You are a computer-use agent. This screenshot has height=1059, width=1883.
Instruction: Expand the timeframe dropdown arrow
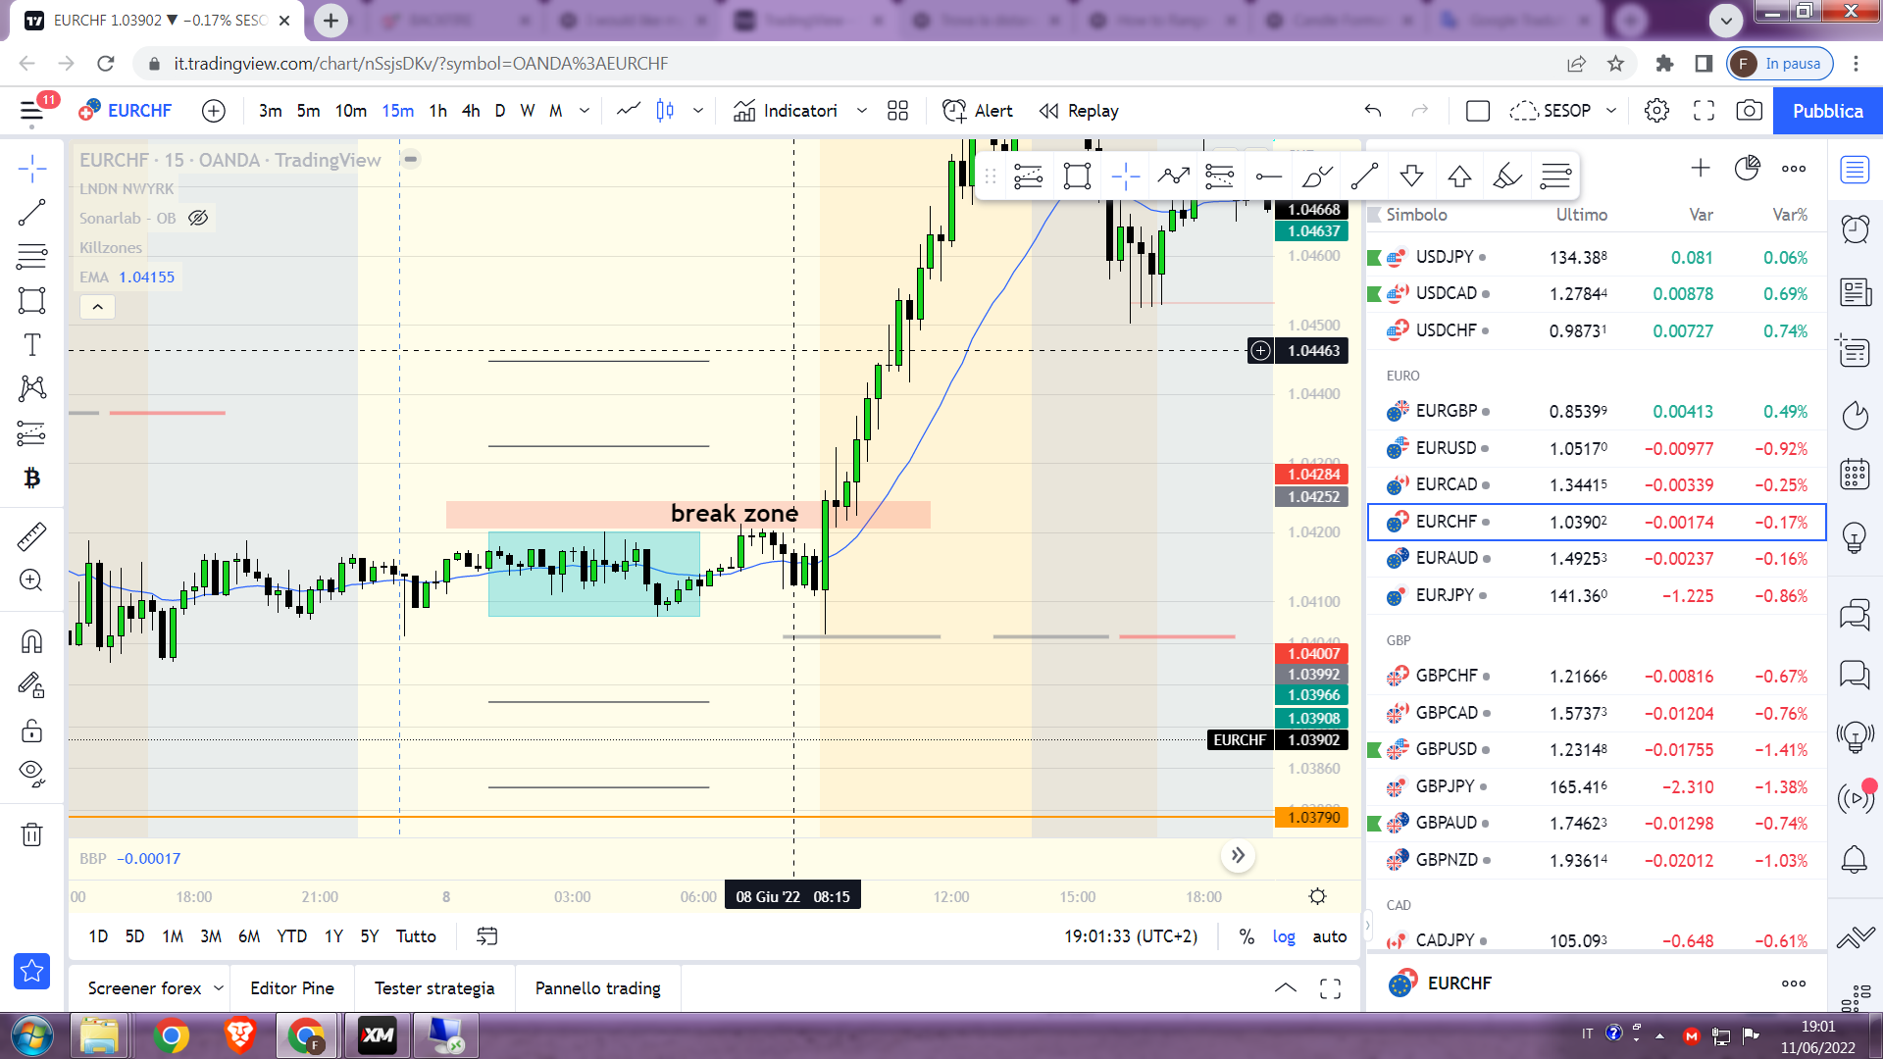(585, 111)
